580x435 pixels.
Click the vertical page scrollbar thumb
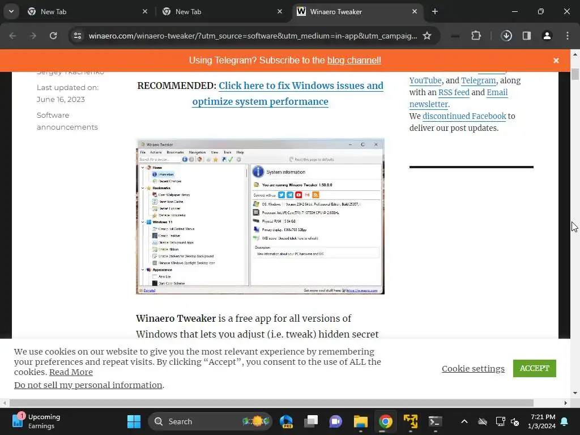tap(575, 74)
